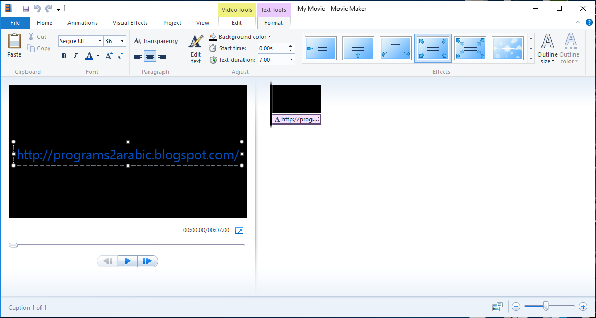Click the Save project icon in title bar
Screen dimensions: 596x318
[26, 8]
